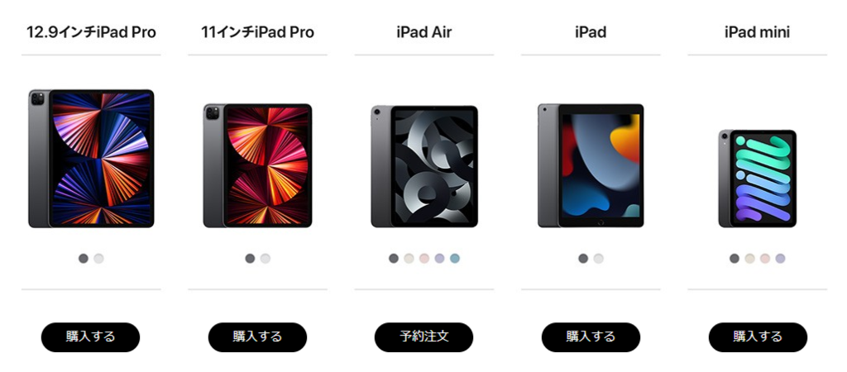847x372 pixels.
Task: Click 購入する button under iPad mini
Action: point(758,337)
